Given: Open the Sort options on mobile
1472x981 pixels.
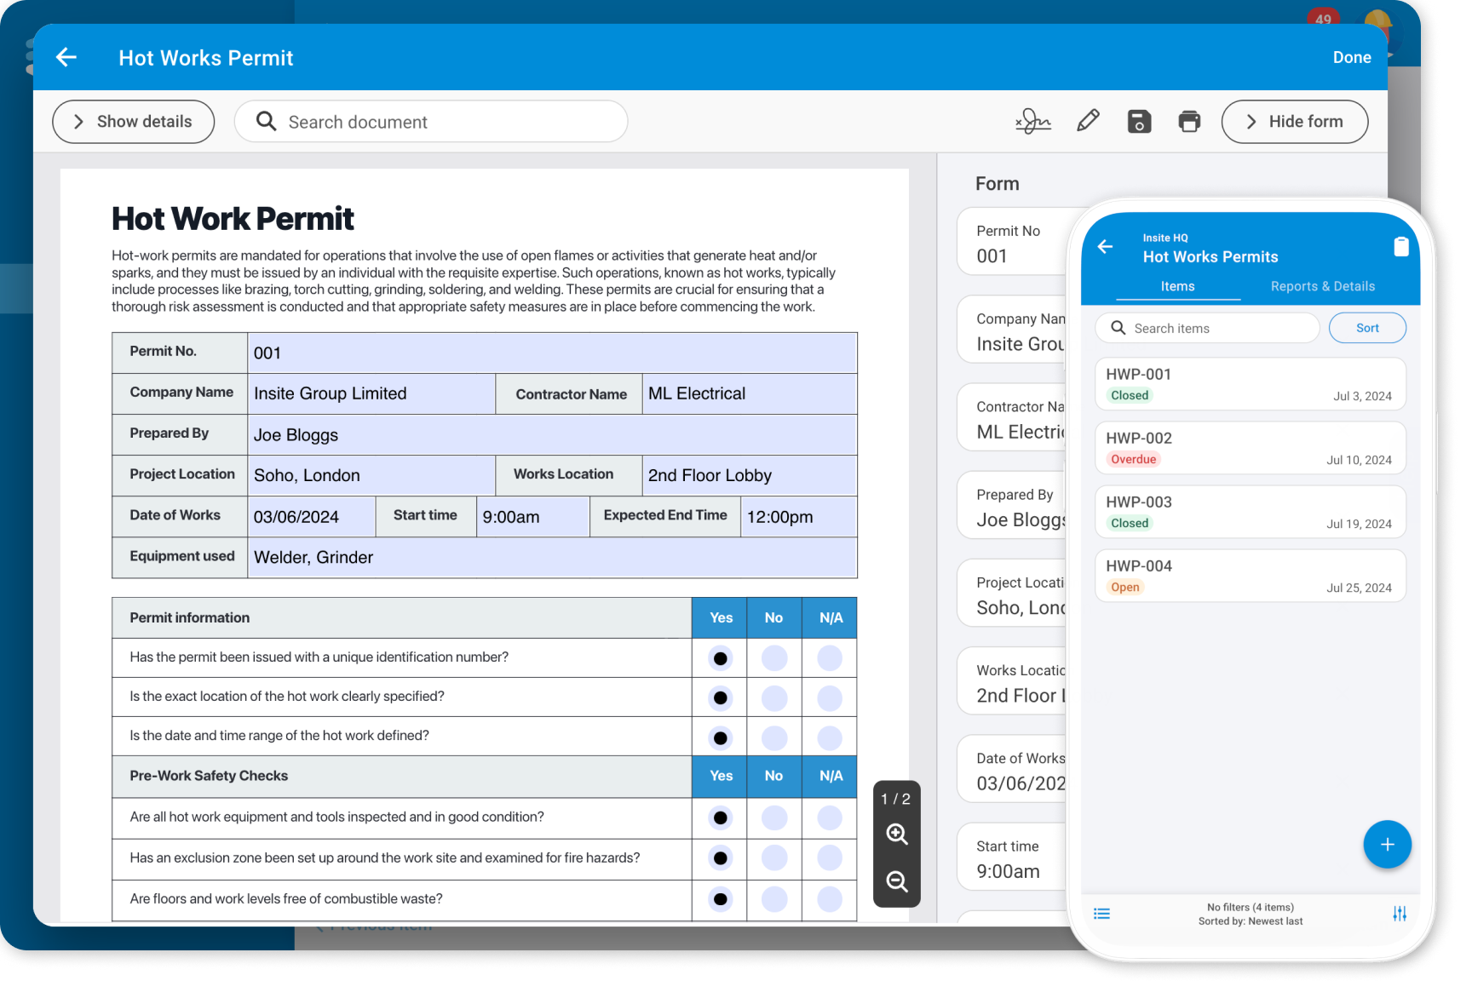Looking at the screenshot, I should click(x=1367, y=328).
